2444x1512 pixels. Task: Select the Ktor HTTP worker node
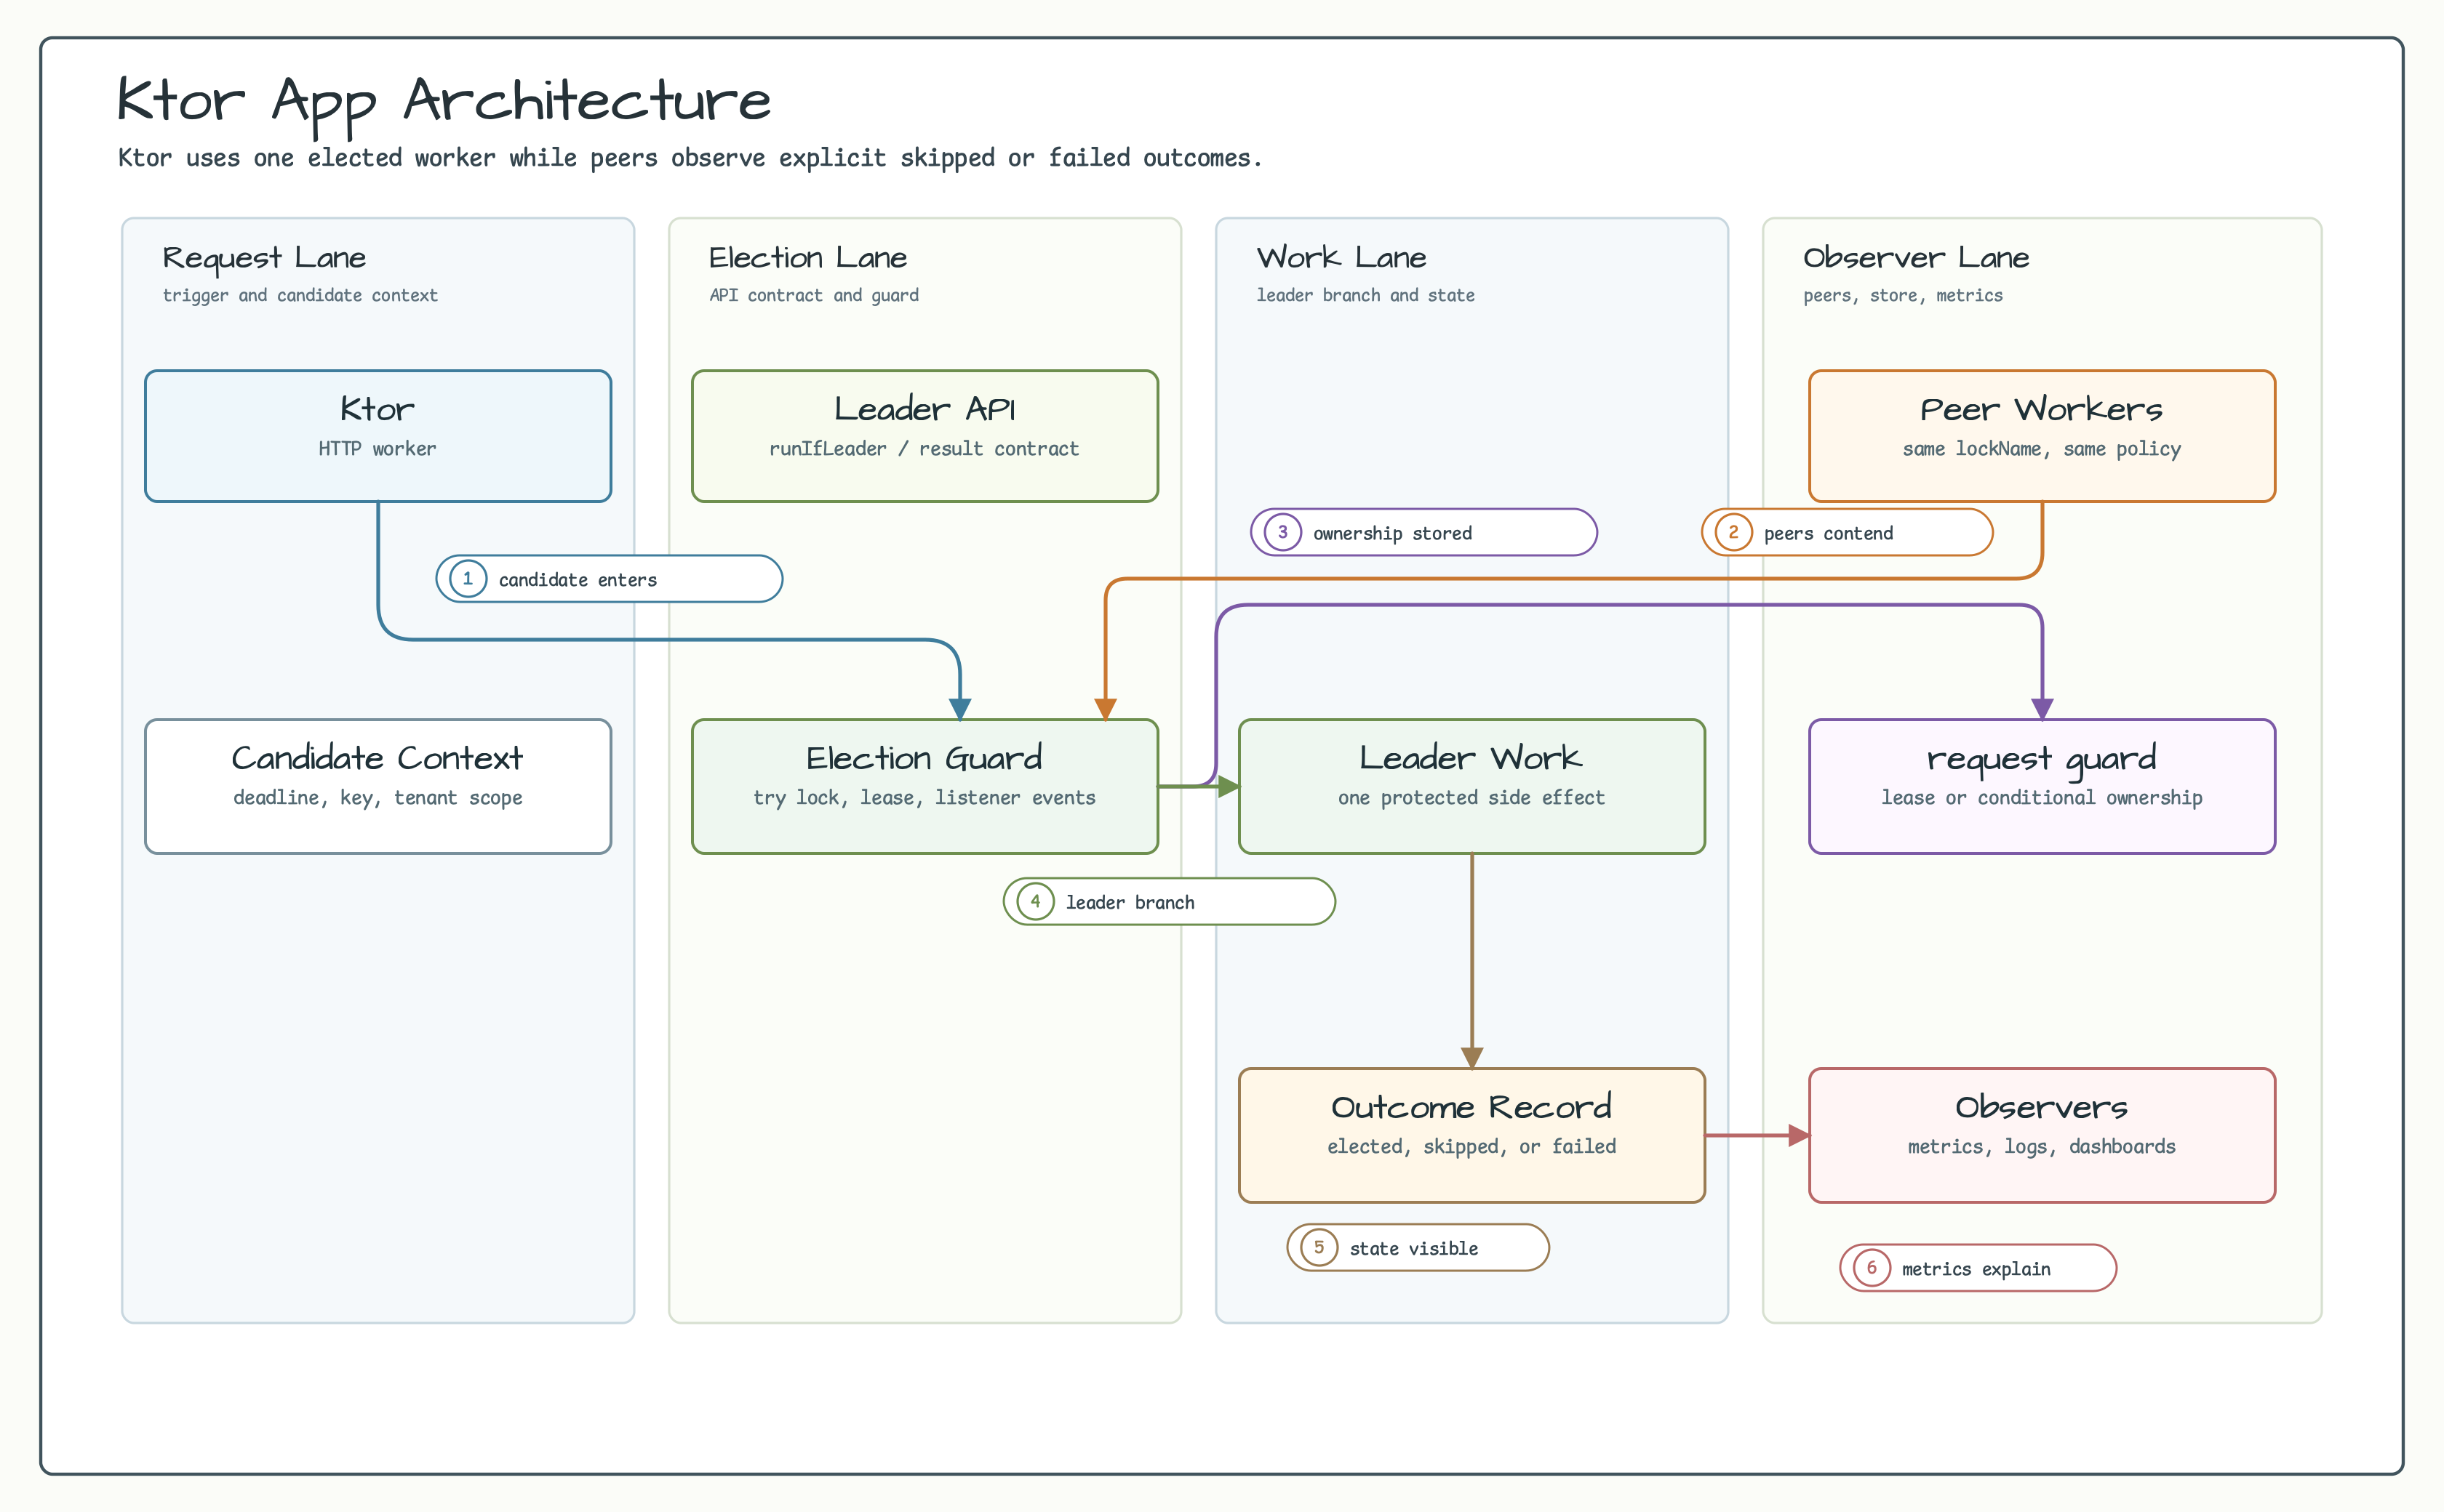pyautogui.click(x=378, y=436)
